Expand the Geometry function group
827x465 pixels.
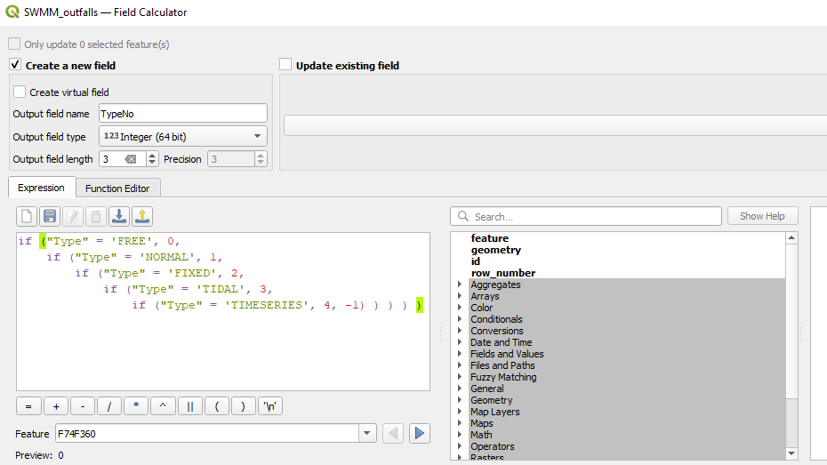tap(460, 400)
